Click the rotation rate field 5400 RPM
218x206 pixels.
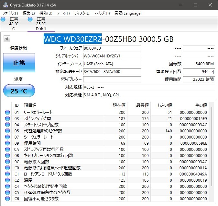199,64
